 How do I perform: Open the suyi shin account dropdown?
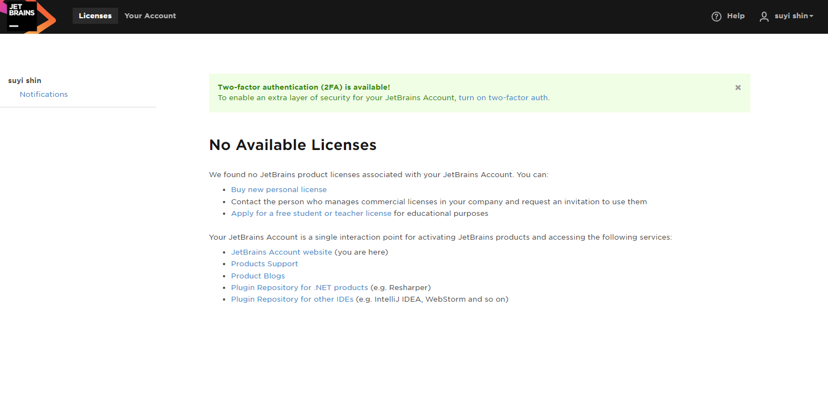(794, 16)
